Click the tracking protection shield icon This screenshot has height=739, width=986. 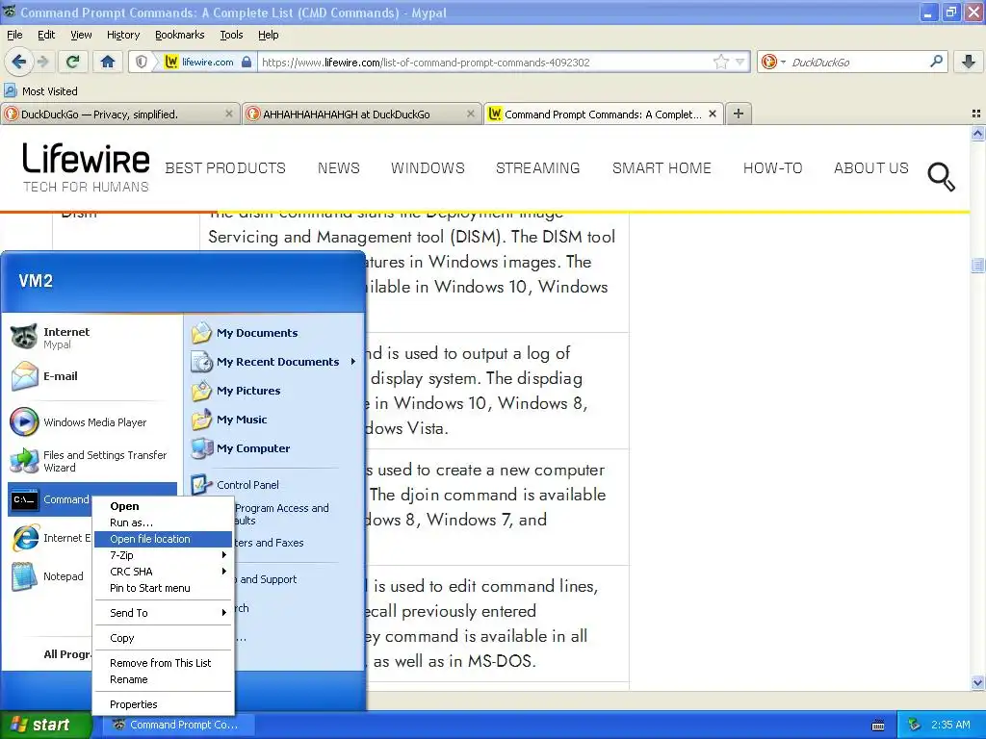tap(142, 62)
